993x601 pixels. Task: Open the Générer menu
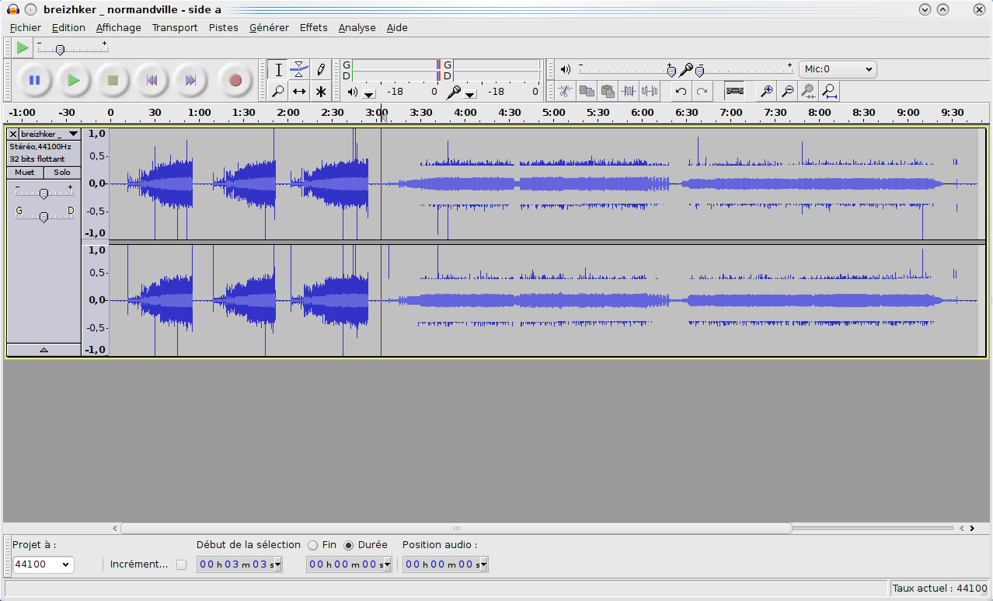(269, 27)
